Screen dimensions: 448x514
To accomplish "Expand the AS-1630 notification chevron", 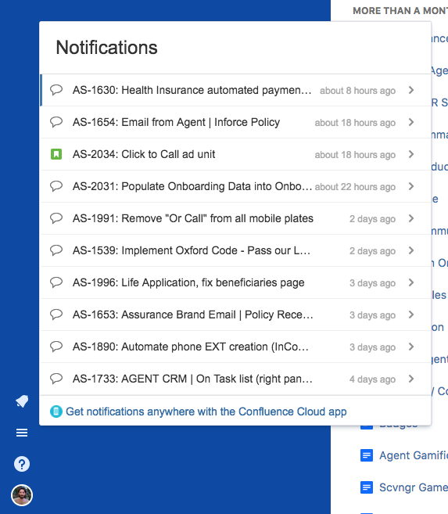I will [x=411, y=90].
